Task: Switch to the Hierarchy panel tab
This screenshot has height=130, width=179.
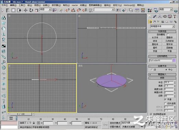Action: [x=160, y=17]
